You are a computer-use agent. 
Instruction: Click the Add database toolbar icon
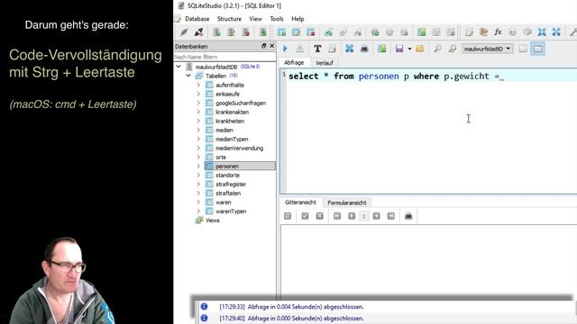216,32
